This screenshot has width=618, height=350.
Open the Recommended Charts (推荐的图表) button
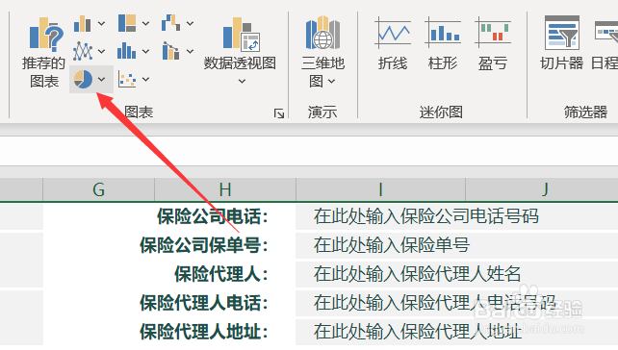43,53
